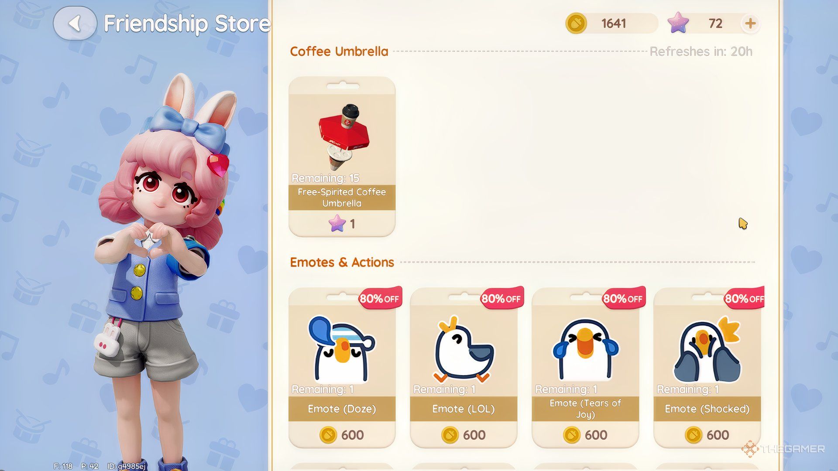Click the 80% OFF tag on LOL emote
Screen dimensions: 838x471
pos(501,299)
